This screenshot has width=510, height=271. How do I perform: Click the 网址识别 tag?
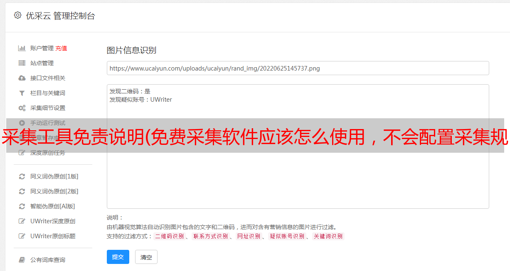click(x=249, y=236)
